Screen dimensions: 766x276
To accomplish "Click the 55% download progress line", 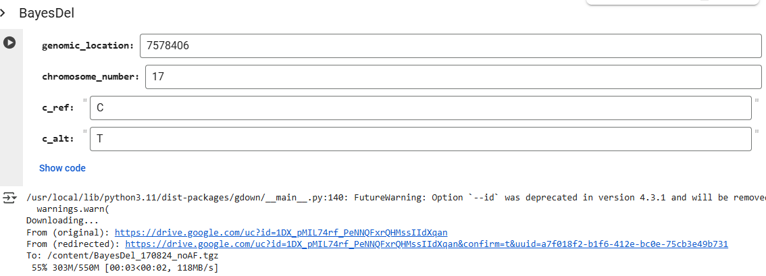I will pyautogui.click(x=123, y=268).
